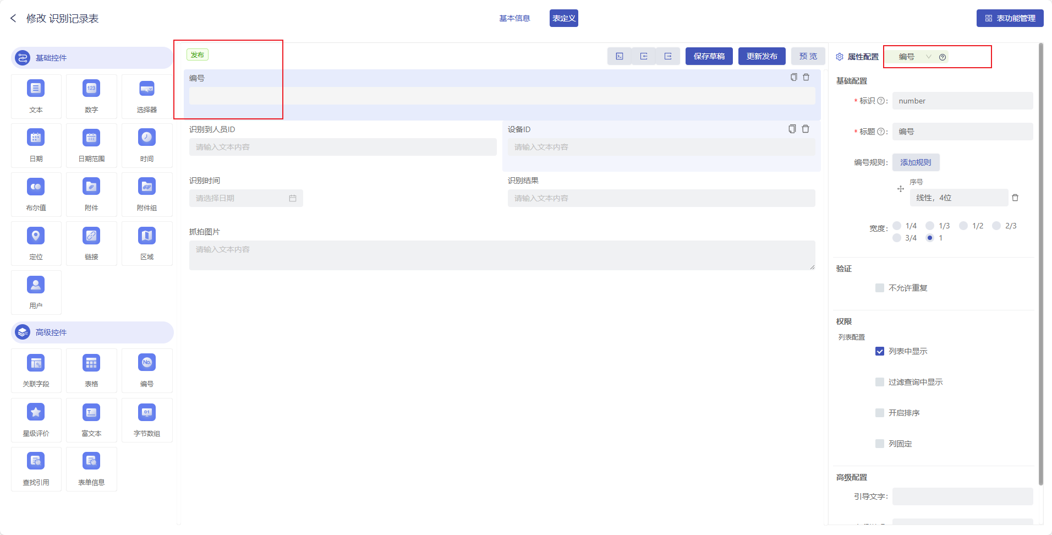Screen dimensions: 1052x535
Task: Click the 添加规则 button
Action: [916, 162]
